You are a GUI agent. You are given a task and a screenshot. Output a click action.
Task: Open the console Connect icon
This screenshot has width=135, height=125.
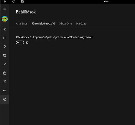(x=5, y=90)
